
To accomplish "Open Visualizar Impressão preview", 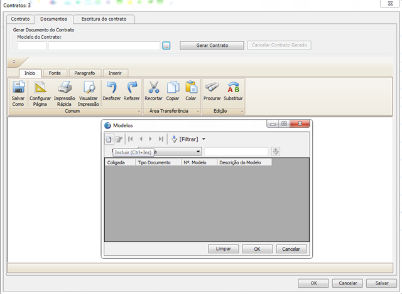I will [x=89, y=93].
